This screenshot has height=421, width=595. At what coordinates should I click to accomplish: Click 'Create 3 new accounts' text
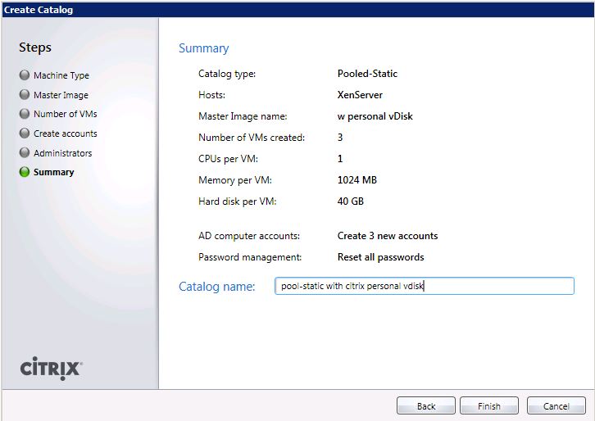[388, 236]
